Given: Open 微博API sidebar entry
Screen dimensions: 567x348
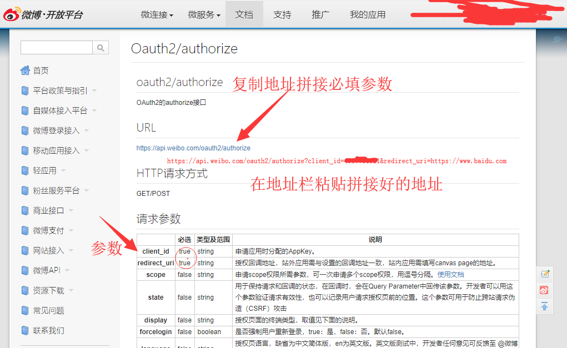Looking at the screenshot, I should coord(47,270).
